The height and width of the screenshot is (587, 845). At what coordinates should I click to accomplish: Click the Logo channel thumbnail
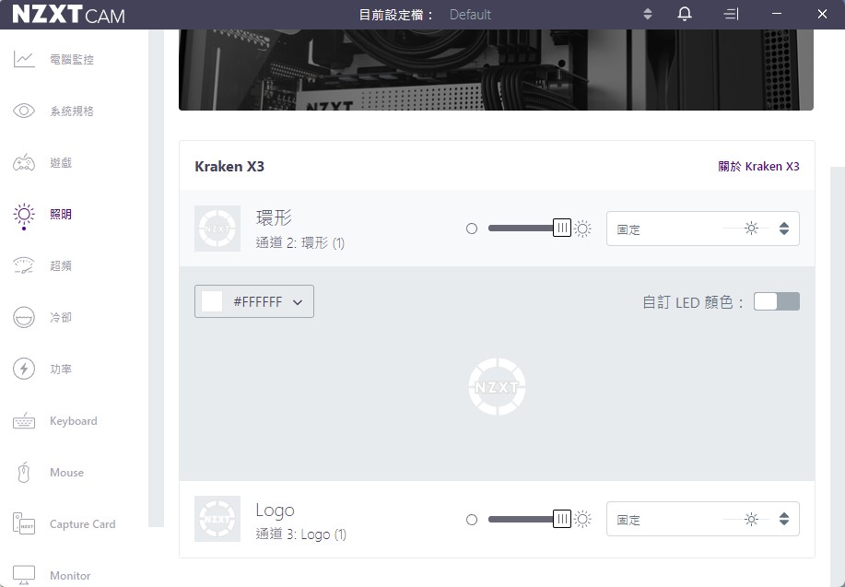217,519
